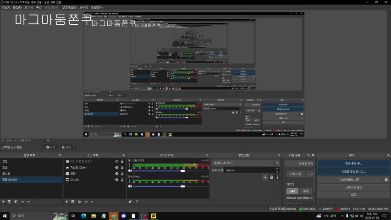Move the selected scene up
Screen dimensions: 391x220
[23, 202]
